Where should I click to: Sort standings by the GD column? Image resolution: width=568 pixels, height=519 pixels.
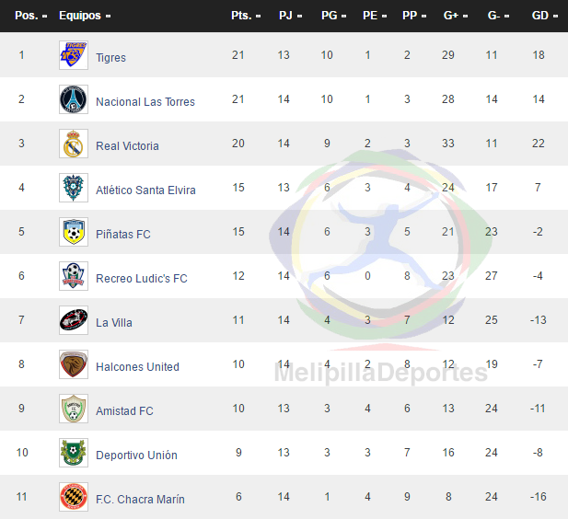click(x=544, y=16)
